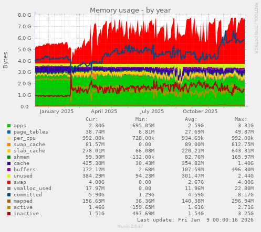
Task: Click the 'July 2025' axis label
Action: (x=152, y=112)
